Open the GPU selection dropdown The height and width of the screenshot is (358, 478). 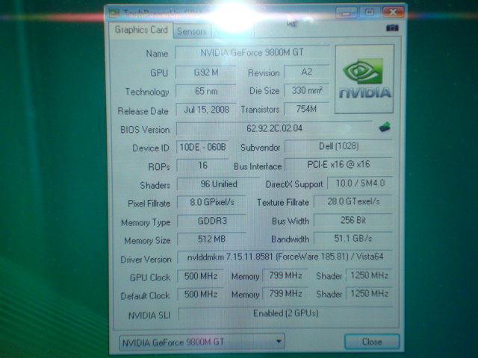(202, 342)
